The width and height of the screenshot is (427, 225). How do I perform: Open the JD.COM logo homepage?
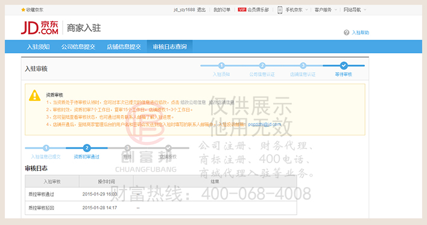click(40, 28)
